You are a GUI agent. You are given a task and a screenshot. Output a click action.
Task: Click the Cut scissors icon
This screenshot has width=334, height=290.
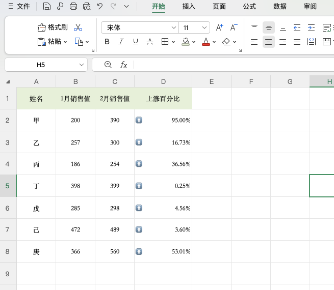78,27
